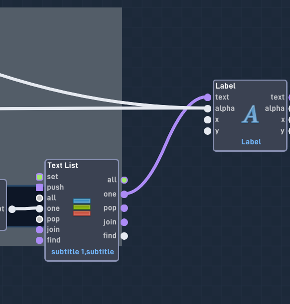
Task: Select the Text List node title
Action: [63, 165]
